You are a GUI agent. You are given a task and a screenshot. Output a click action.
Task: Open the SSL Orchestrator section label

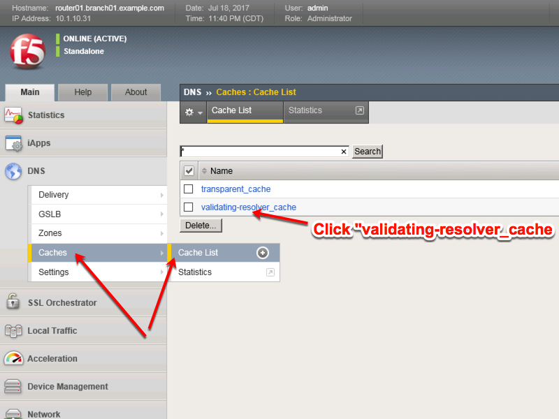pyautogui.click(x=62, y=303)
